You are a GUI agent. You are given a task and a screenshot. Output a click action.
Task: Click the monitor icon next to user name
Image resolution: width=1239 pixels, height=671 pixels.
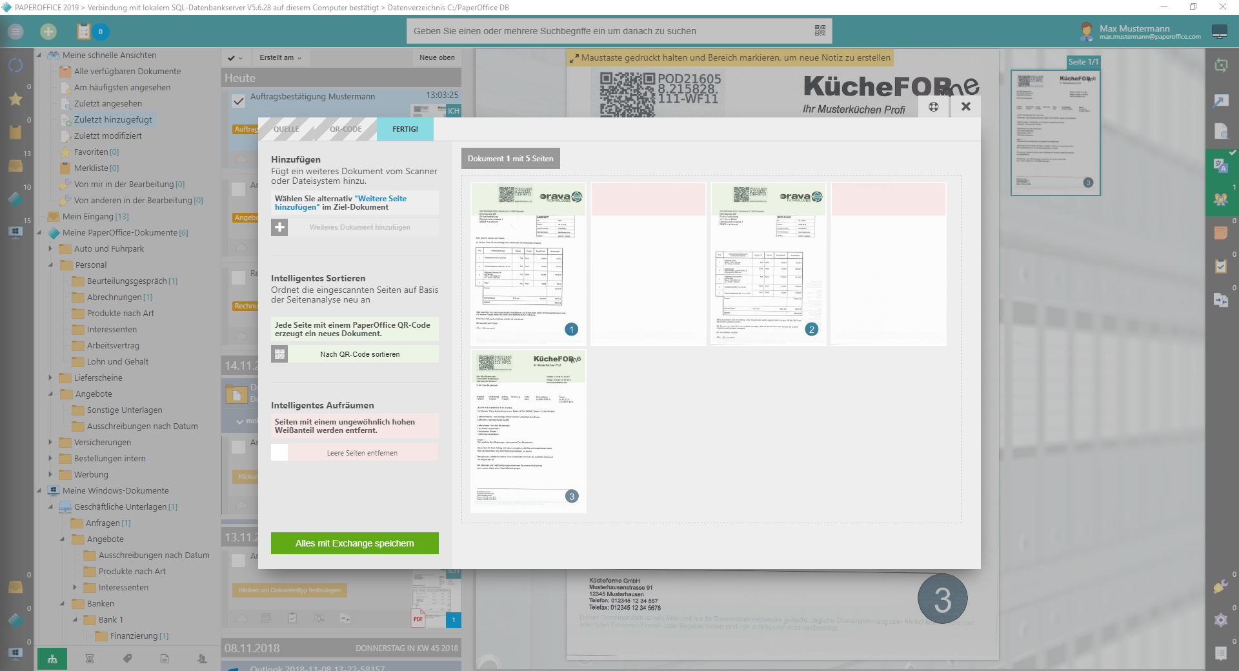coord(1220,31)
